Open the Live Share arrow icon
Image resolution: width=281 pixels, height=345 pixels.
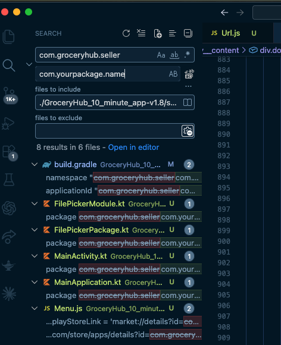click(x=9, y=237)
